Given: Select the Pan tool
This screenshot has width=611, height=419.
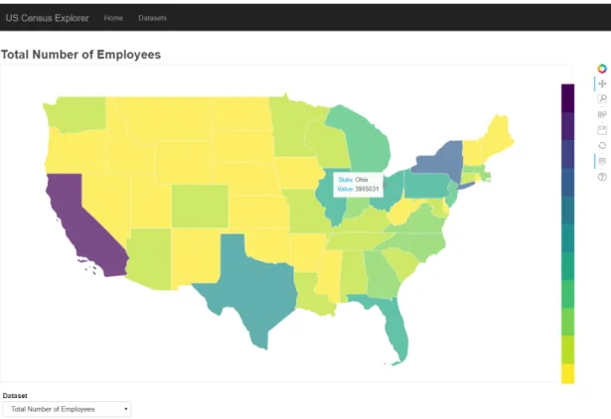Looking at the screenshot, I should pyautogui.click(x=602, y=83).
